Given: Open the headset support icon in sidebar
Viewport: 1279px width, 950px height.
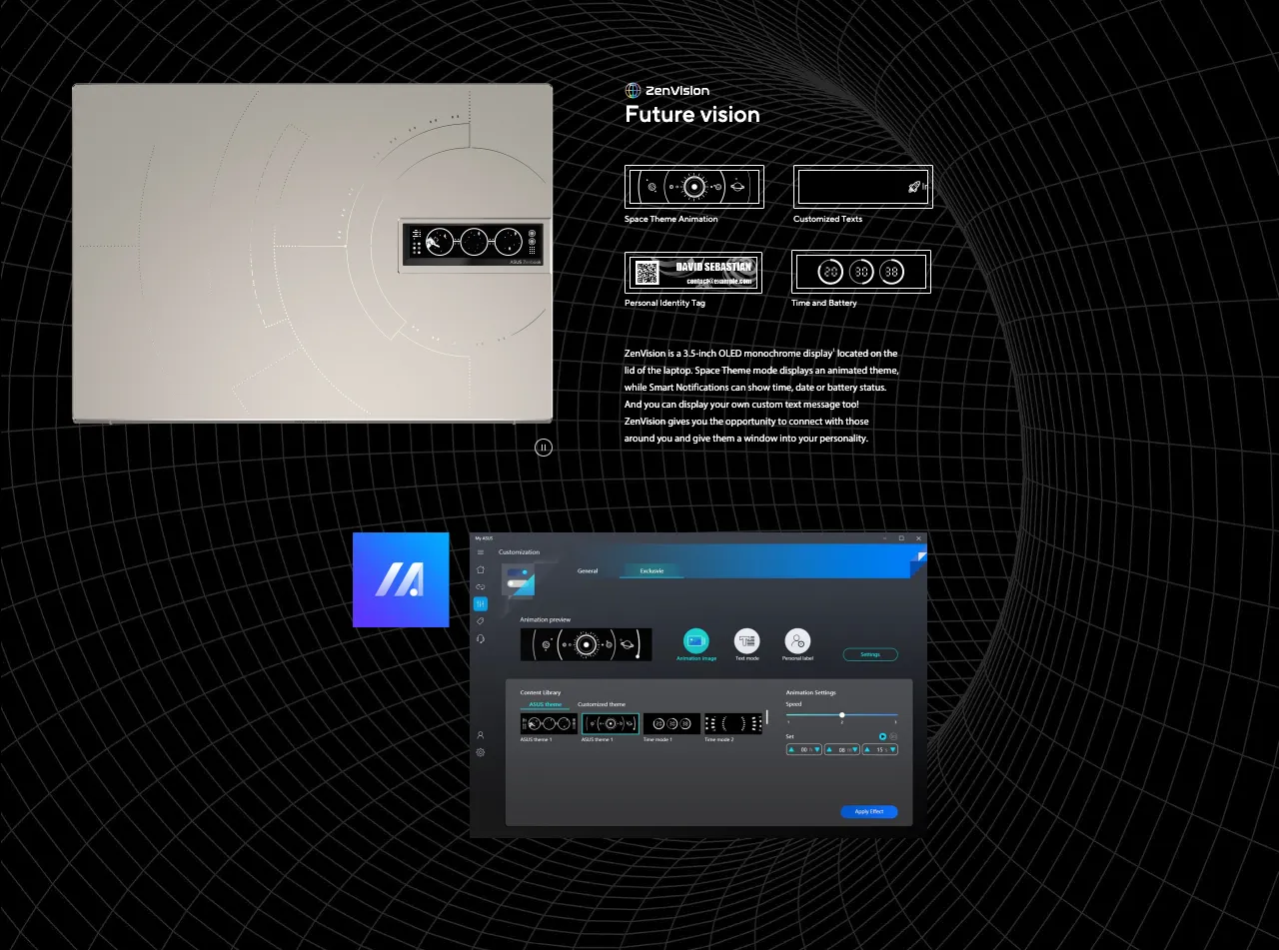Looking at the screenshot, I should pyautogui.click(x=481, y=638).
